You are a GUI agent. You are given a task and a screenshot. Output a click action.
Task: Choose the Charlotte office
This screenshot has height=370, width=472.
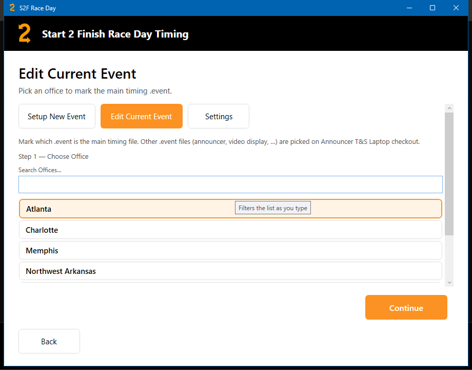pos(230,230)
